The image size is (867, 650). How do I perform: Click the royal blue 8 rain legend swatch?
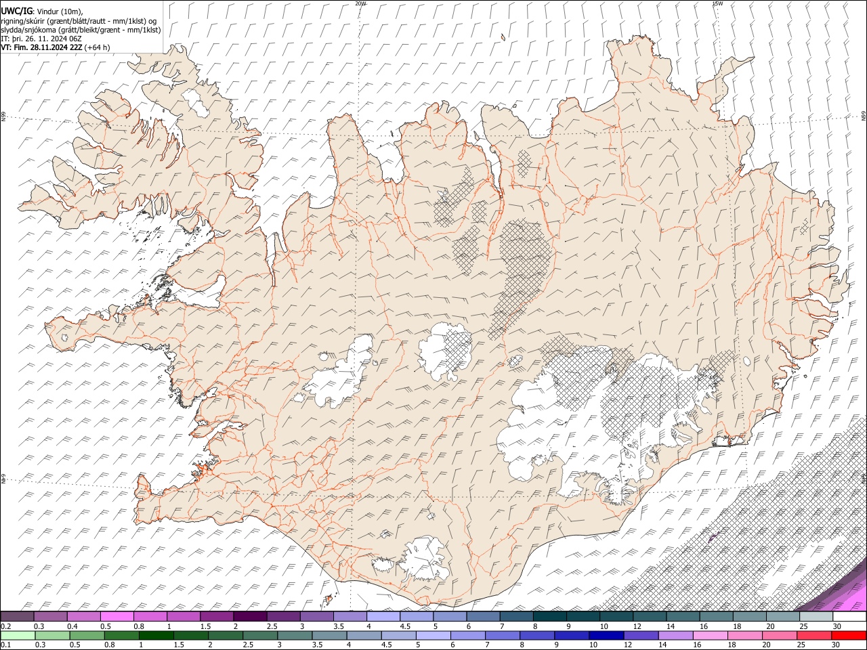[x=536, y=635]
